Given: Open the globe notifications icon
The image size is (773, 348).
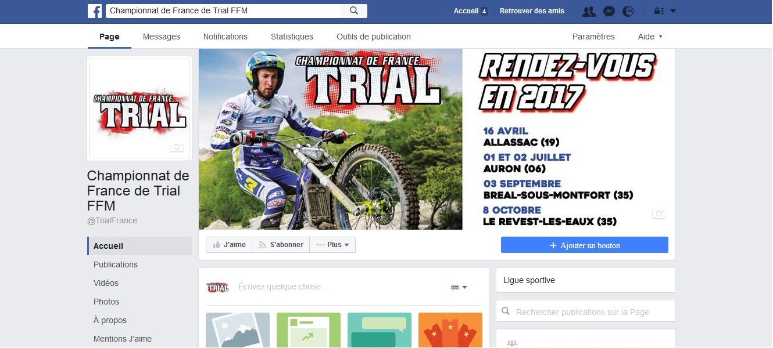Looking at the screenshot, I should point(628,11).
